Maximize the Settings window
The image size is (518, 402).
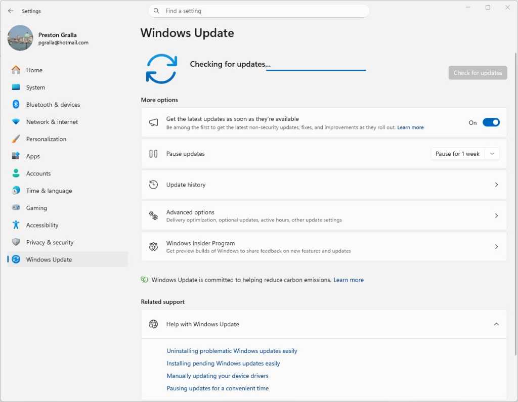coord(488,7)
